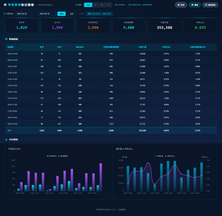This screenshot has height=216, width=222.
Task: Select the 11:00-12:00 table row
Action: click(x=111, y=73)
